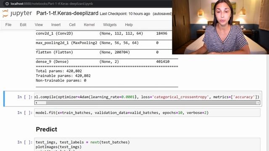Click '(None, 200704)' output shape
Screen dimensions: 269x151
(115, 52)
